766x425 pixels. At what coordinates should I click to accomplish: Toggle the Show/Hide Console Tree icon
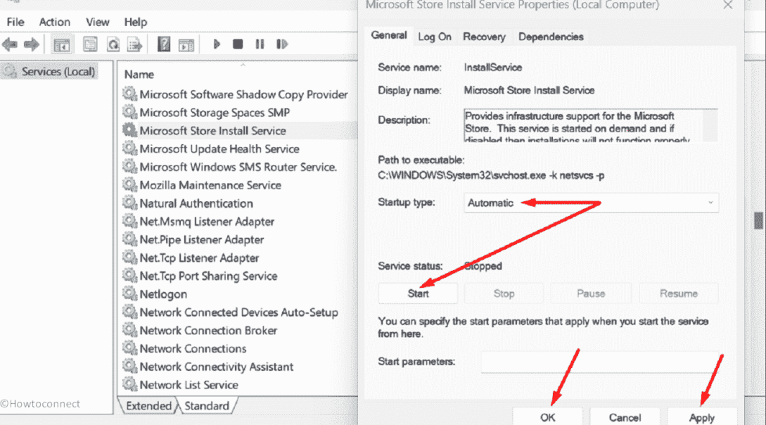coord(63,44)
